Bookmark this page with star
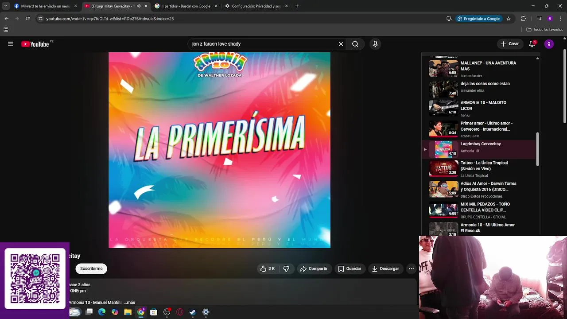567x319 pixels. point(509,19)
